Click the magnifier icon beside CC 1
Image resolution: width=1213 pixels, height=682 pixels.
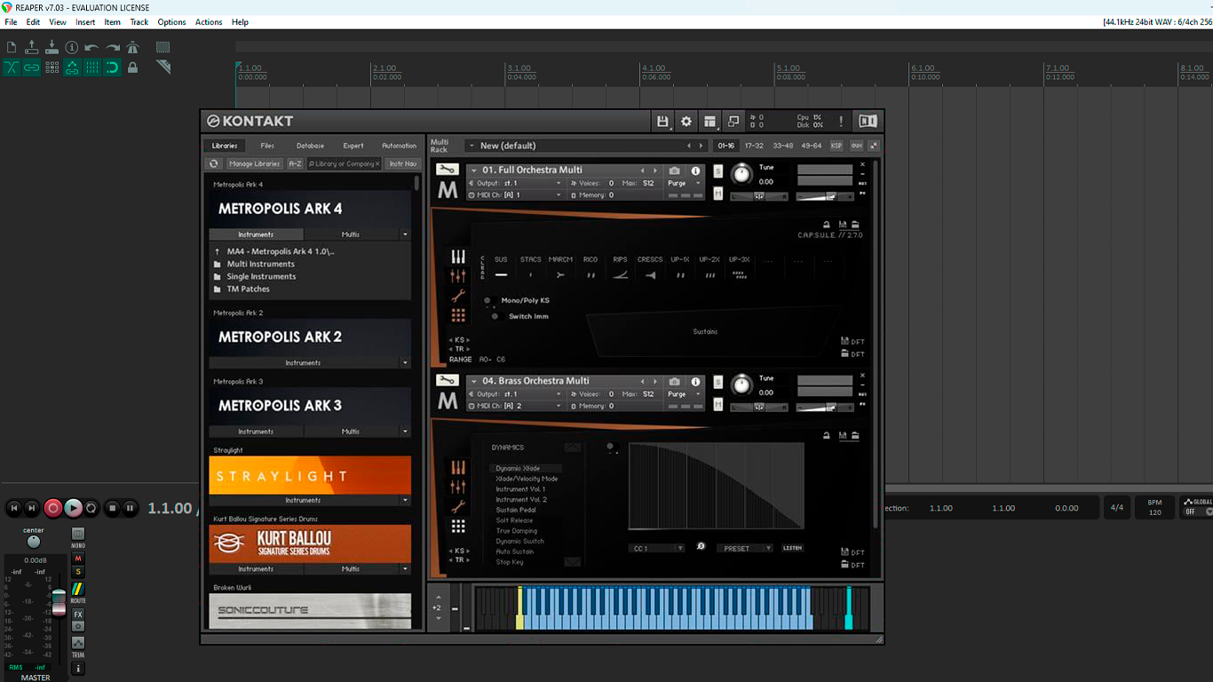click(701, 547)
